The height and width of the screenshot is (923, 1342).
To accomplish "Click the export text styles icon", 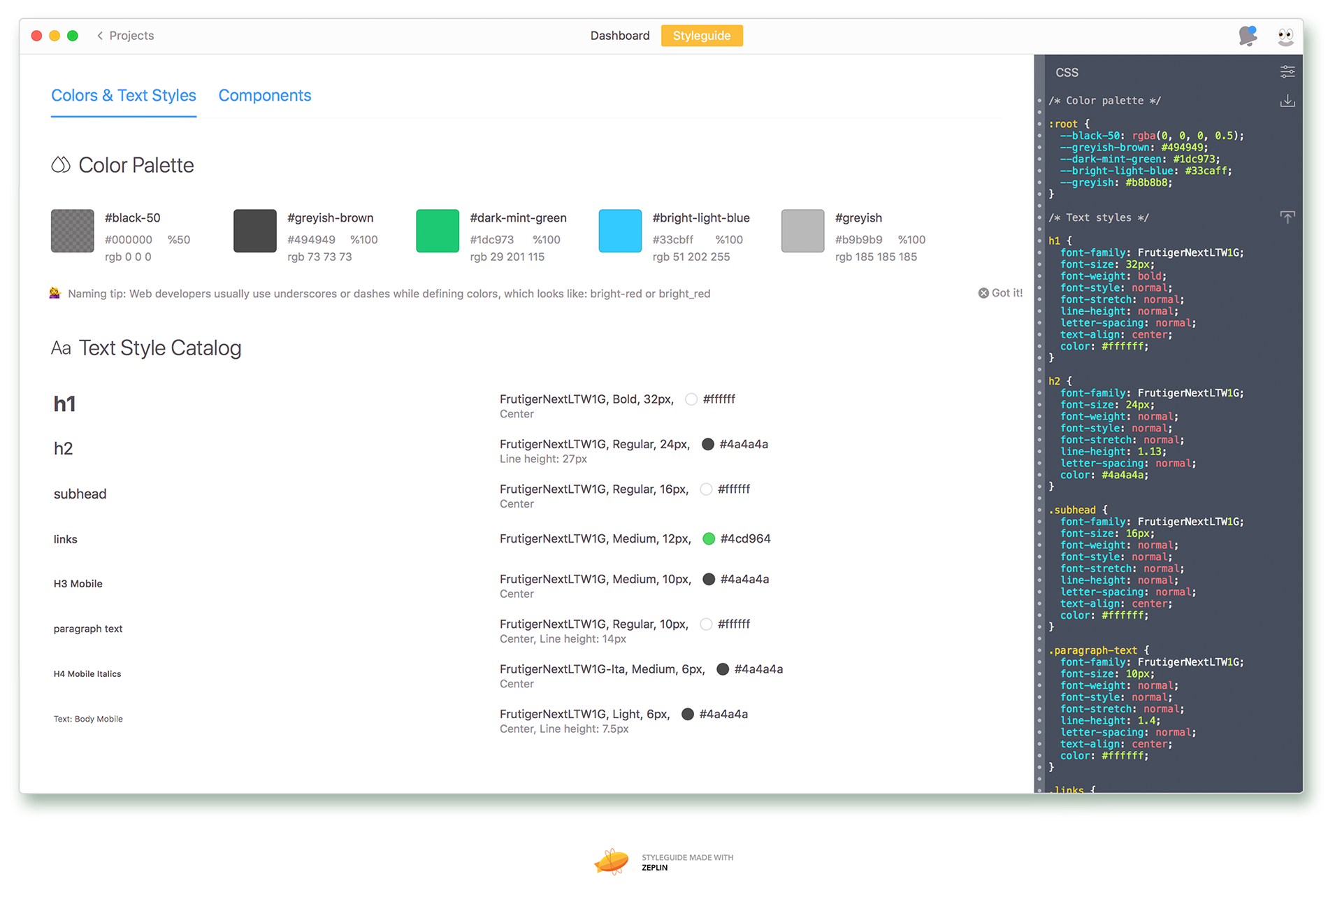I will tap(1287, 217).
